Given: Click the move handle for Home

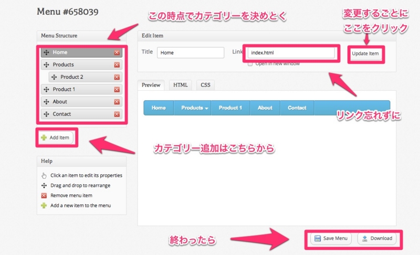Looking at the screenshot, I should click(46, 52).
